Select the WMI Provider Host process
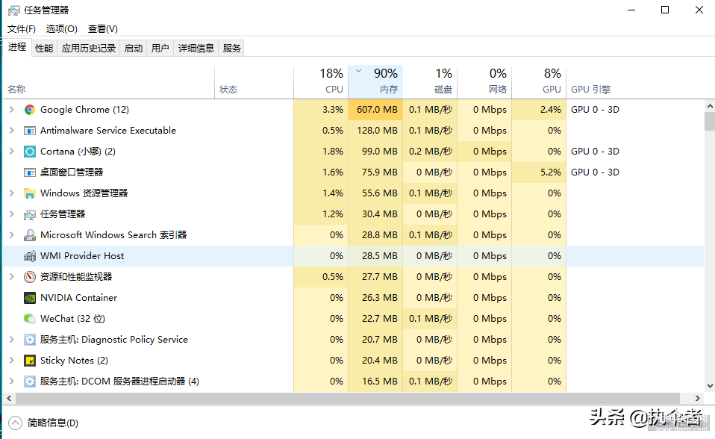715x439 pixels. tap(354, 256)
